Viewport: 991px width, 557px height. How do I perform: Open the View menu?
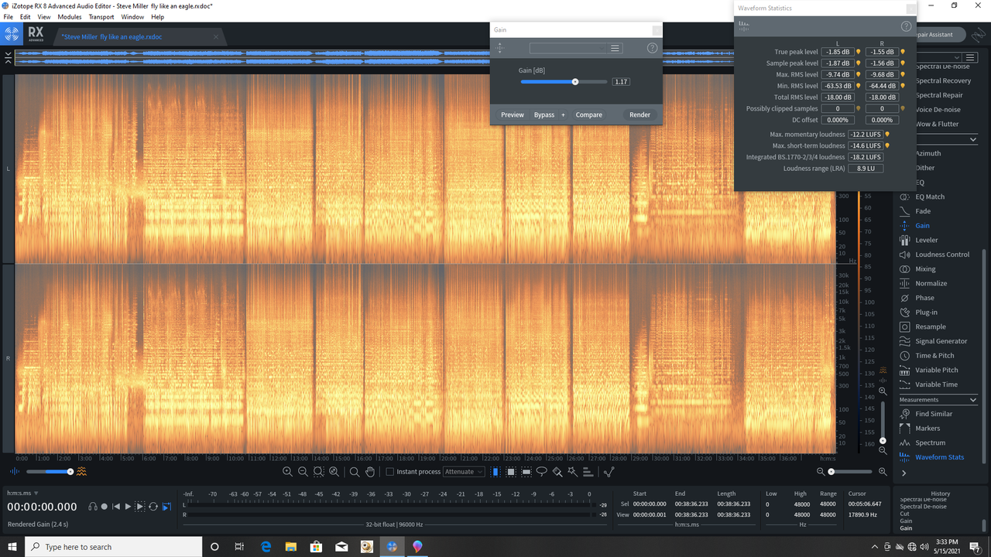[x=44, y=17]
